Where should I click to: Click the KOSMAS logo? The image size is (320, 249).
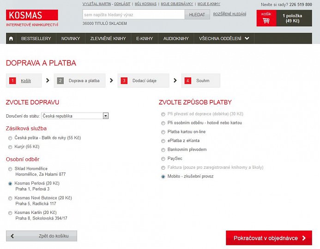(32, 15)
